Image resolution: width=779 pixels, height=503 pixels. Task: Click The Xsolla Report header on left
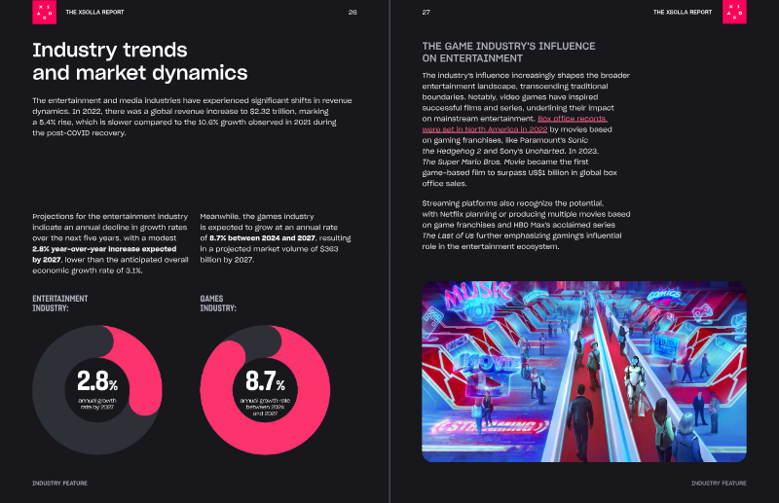click(94, 12)
